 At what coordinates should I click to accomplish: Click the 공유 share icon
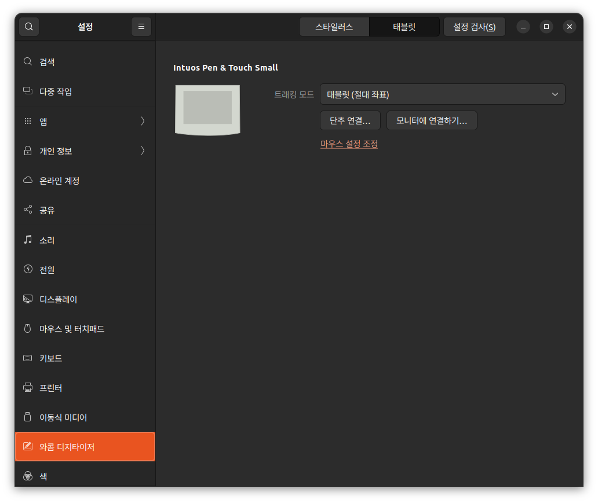[x=27, y=210]
